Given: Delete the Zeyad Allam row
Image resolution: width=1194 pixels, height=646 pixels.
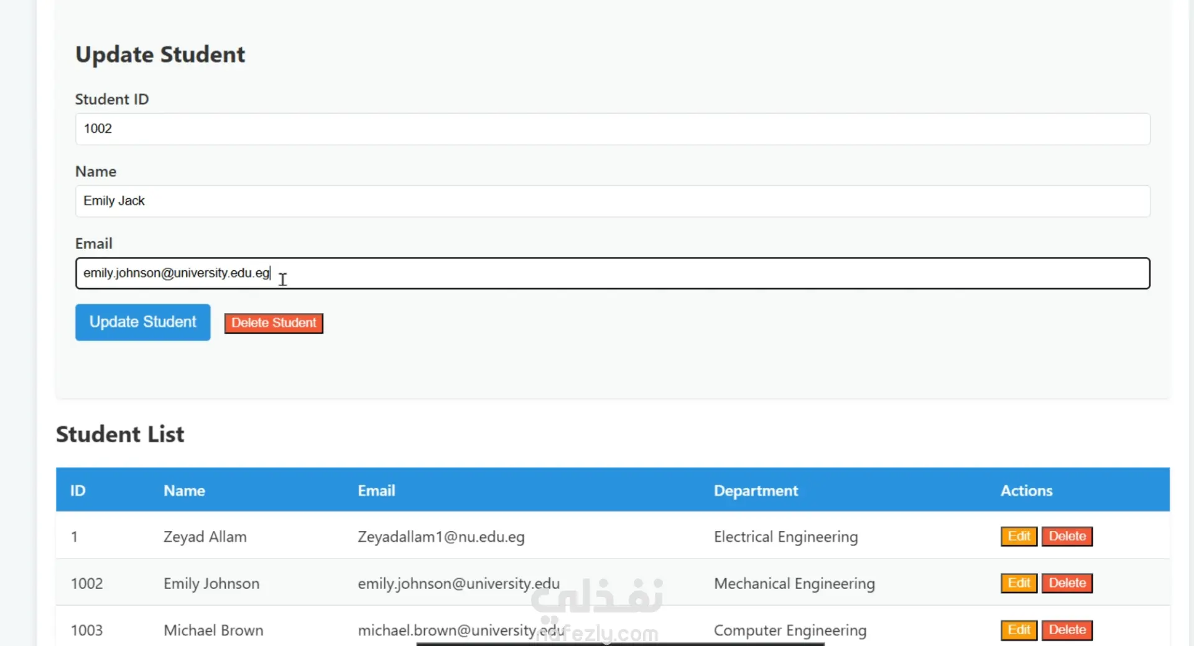Looking at the screenshot, I should 1067,536.
